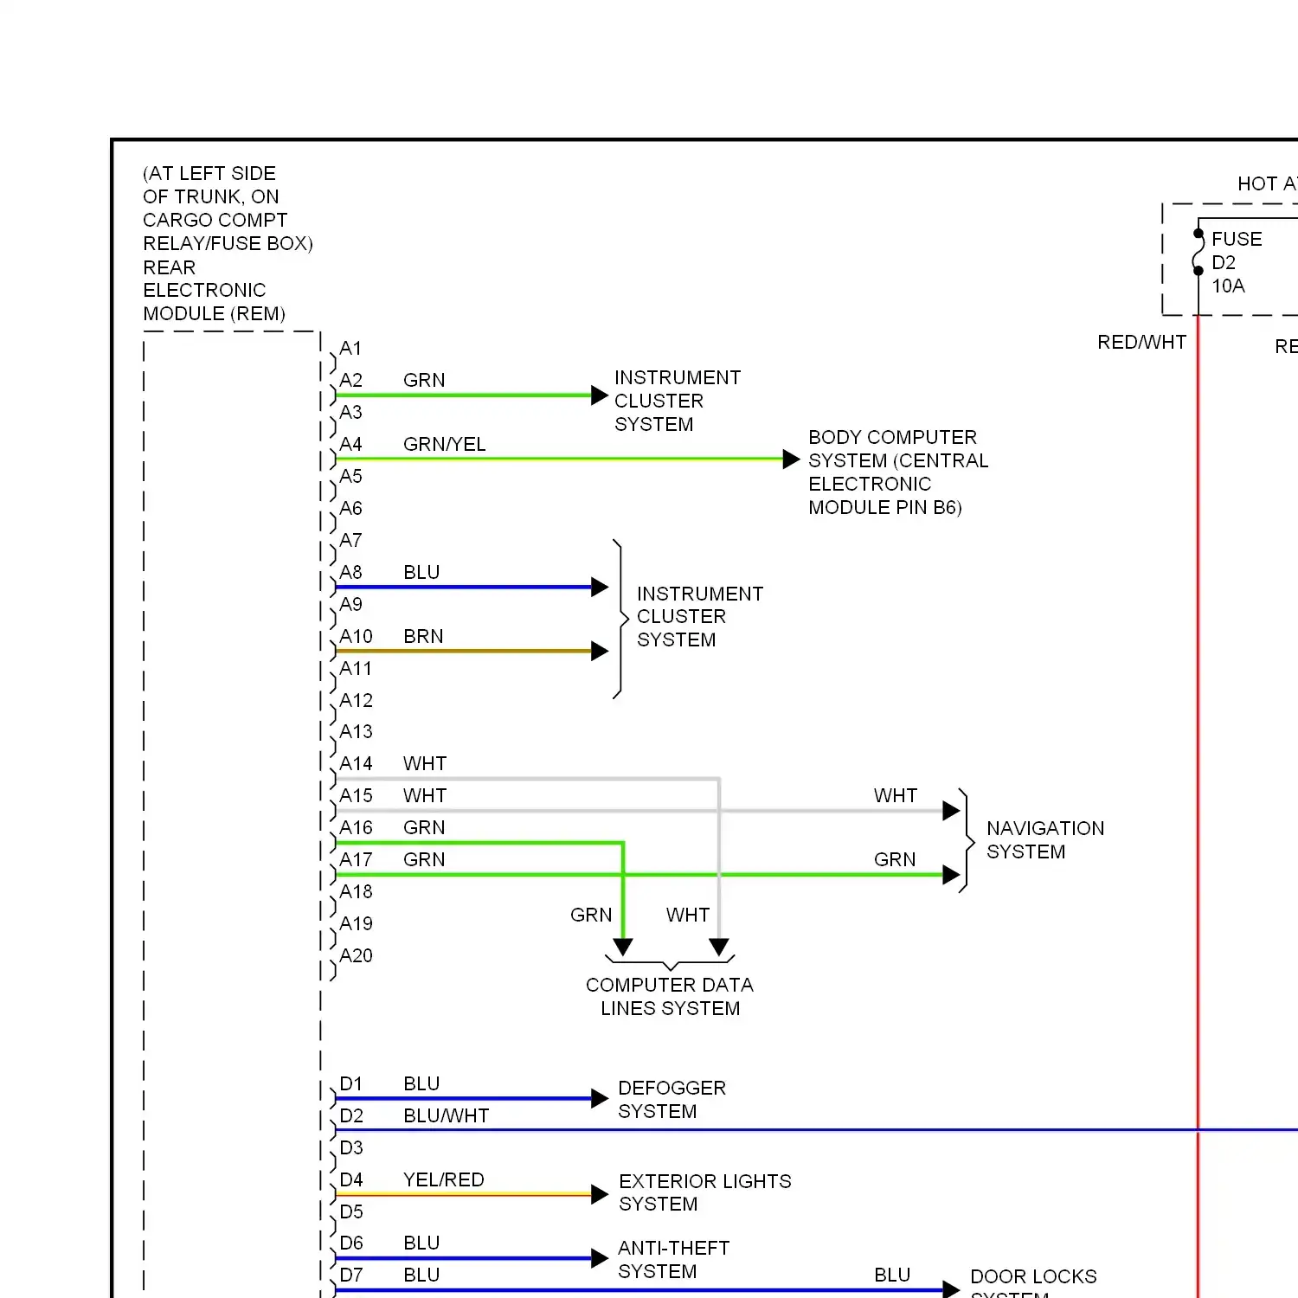This screenshot has width=1298, height=1298.
Task: Select the D3 pin label
Action: (x=350, y=1148)
